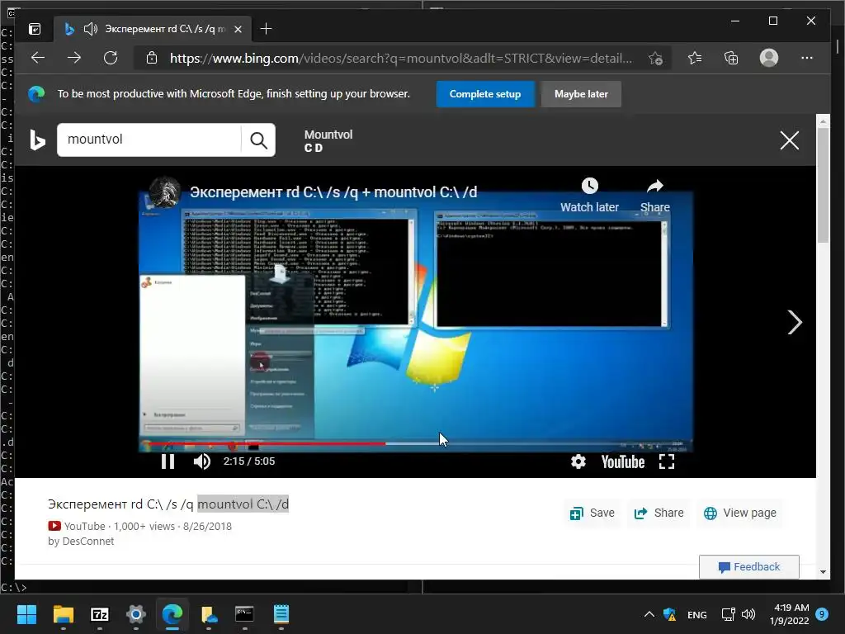
Task: Mute the video player volume
Action: 202,461
